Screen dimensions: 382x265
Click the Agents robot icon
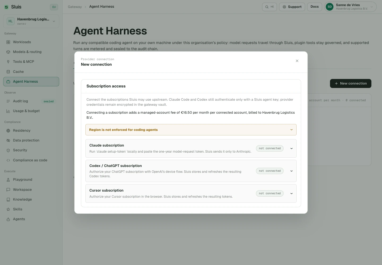click(8, 219)
